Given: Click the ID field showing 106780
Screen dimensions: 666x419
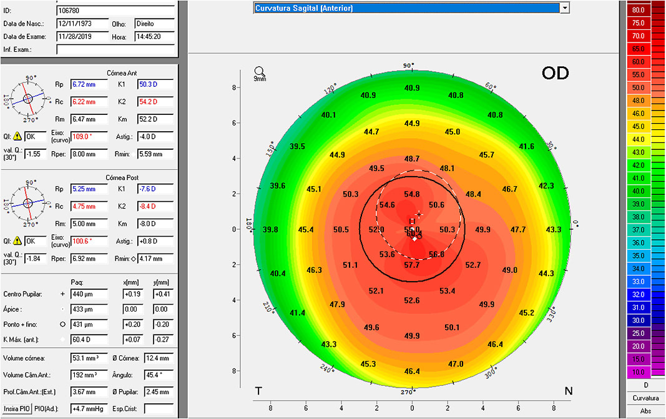Looking at the screenshot, I should [x=115, y=11].
